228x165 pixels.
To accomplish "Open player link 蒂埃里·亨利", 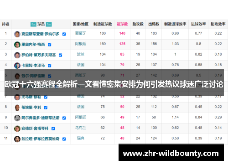I will pyautogui.click(x=31, y=107).
